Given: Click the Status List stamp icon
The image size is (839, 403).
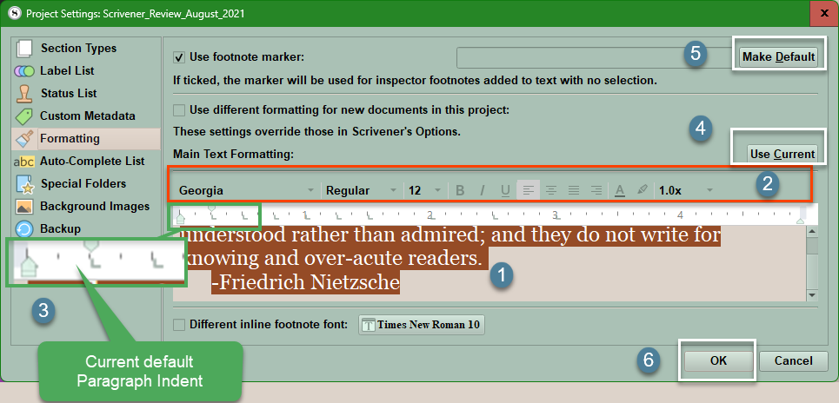Looking at the screenshot, I should (x=24, y=94).
